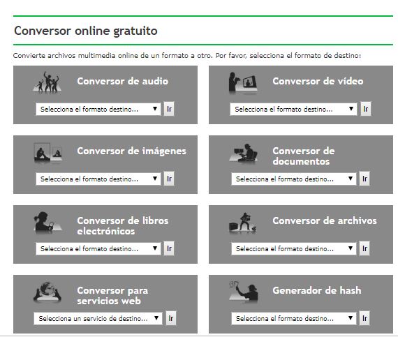This screenshot has width=398, height=337.
Task: Open the video converter format dropdown
Action: [293, 109]
